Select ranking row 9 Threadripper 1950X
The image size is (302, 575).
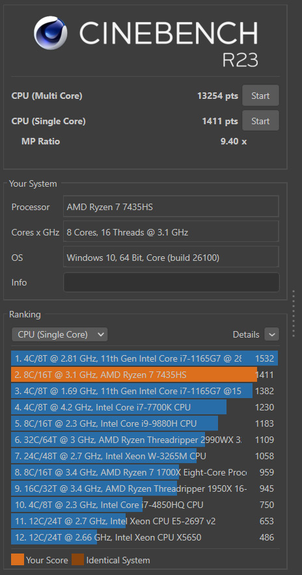pos(144,488)
